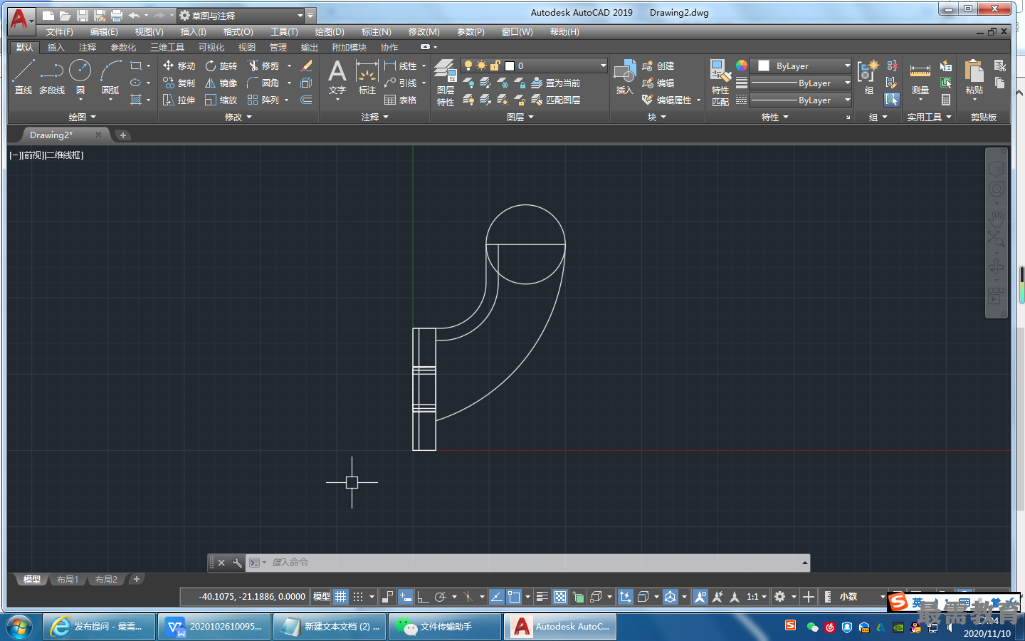Click the Pan hand icon in navigation bar
This screenshot has height=641, width=1025.
point(997,217)
